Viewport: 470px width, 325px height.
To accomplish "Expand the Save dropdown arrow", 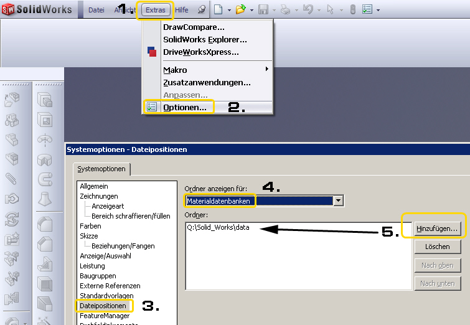I will point(274,10).
